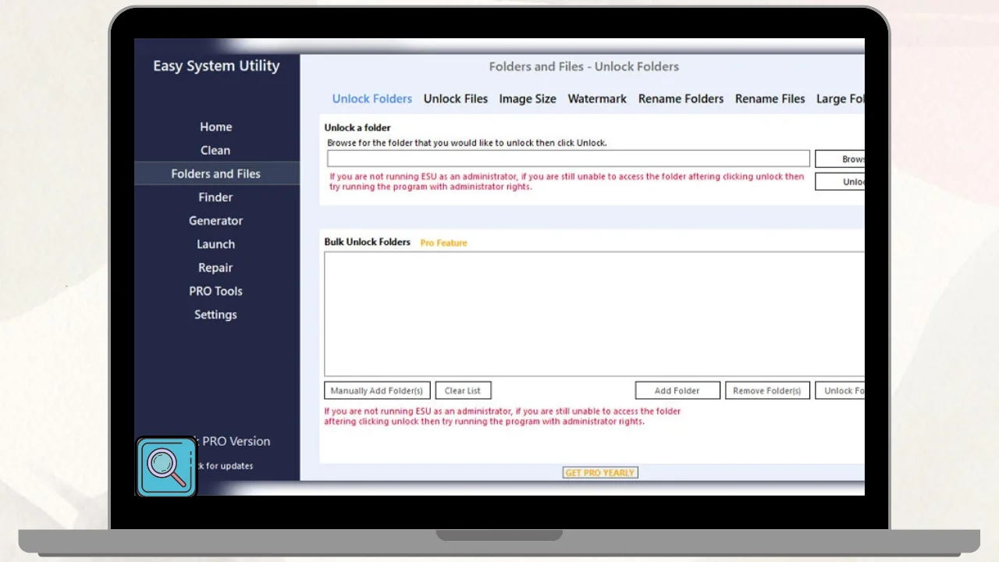Click the folder path input field
This screenshot has height=562, width=999.
(568, 158)
